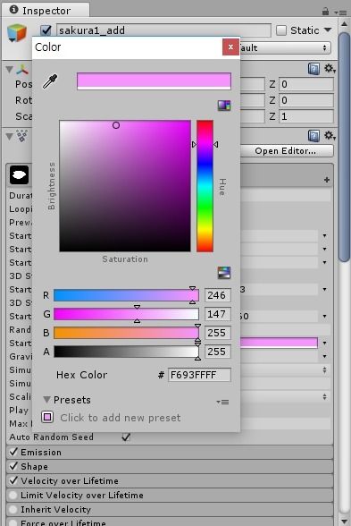Open Particle System gear menu

tap(330, 136)
